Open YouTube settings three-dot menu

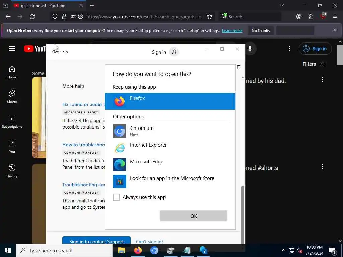pyautogui.click(x=289, y=49)
